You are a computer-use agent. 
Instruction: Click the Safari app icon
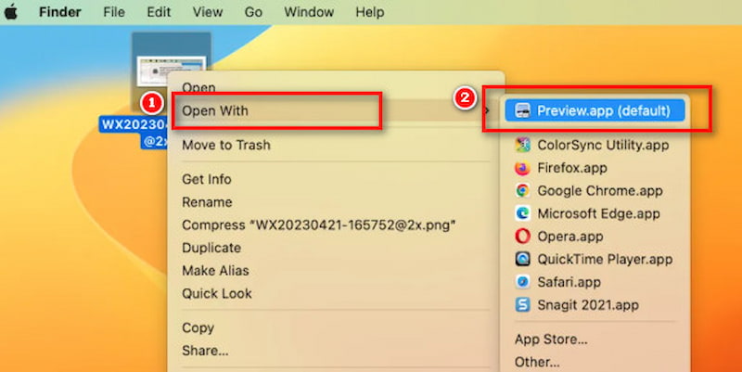tap(522, 282)
